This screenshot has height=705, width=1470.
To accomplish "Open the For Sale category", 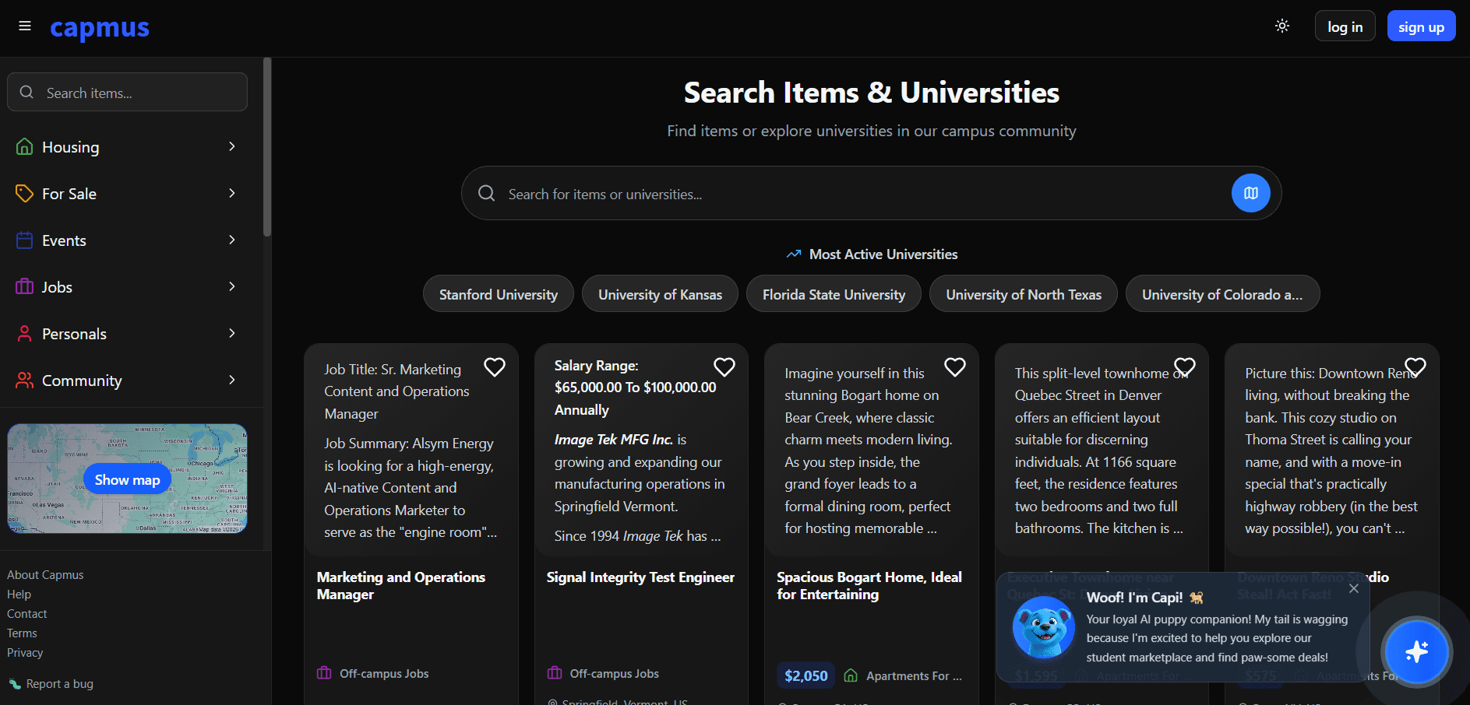I will coord(127,193).
